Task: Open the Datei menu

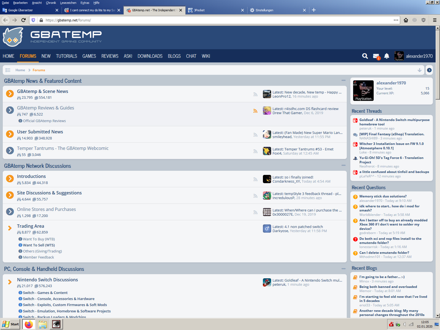Action: (5, 3)
